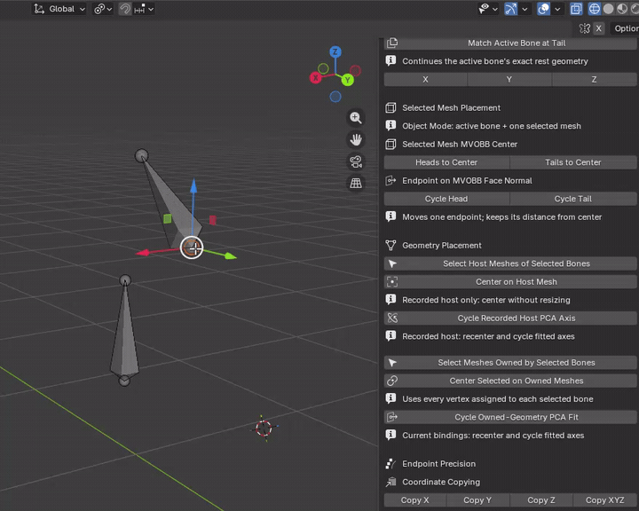Click Select Host Meshes of Selected Bones
Viewport: 639px width, 511px height.
pyautogui.click(x=510, y=263)
